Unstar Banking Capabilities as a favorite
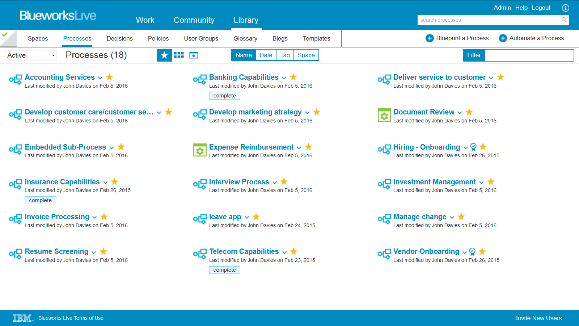Viewport: 579px width, 326px height. point(293,77)
